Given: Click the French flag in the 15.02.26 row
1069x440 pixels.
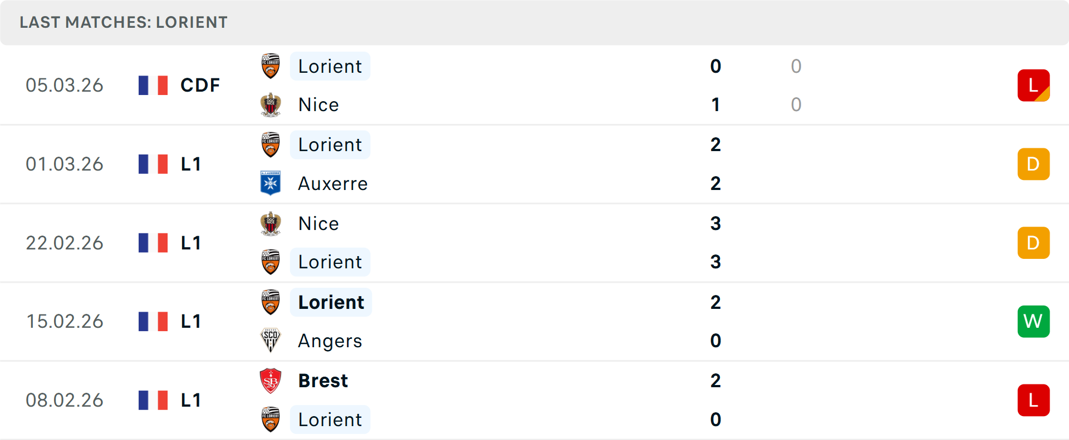Looking at the screenshot, I should click(153, 321).
